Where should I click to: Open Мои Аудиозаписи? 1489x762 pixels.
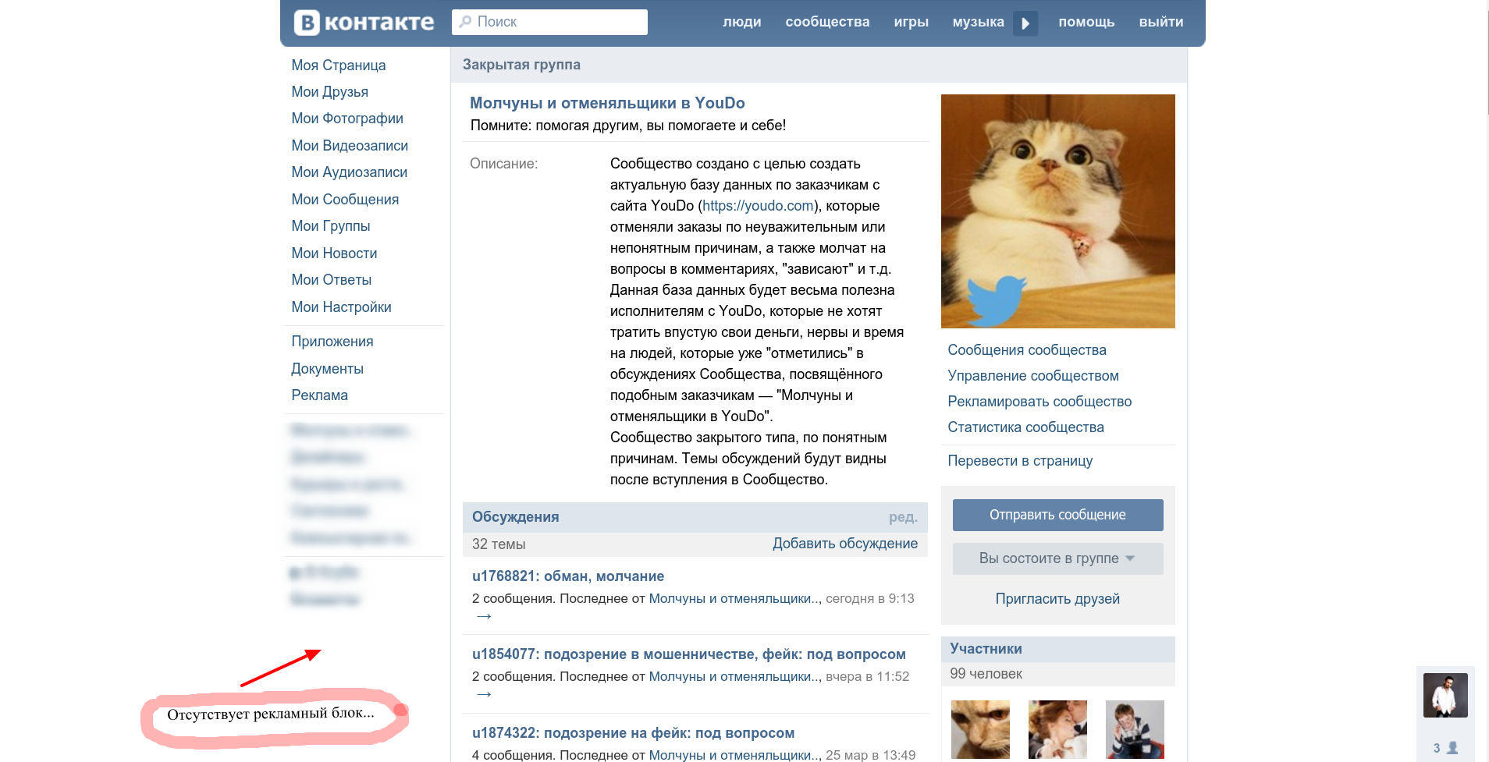coord(349,172)
